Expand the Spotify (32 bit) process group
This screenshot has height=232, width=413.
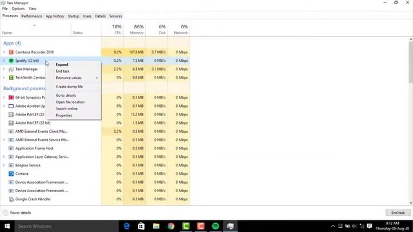tap(4, 61)
